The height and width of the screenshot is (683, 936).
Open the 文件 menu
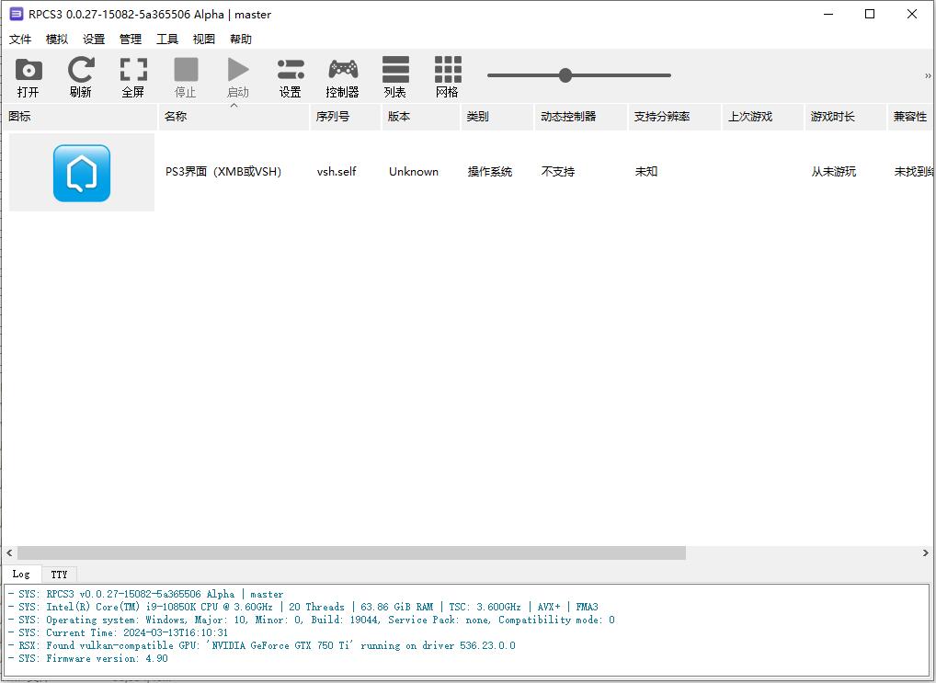tap(19, 40)
